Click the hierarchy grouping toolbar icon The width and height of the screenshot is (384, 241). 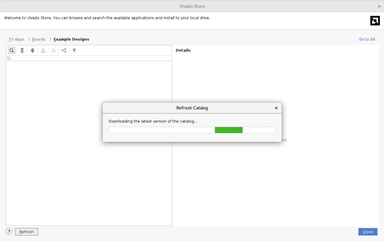pos(64,50)
